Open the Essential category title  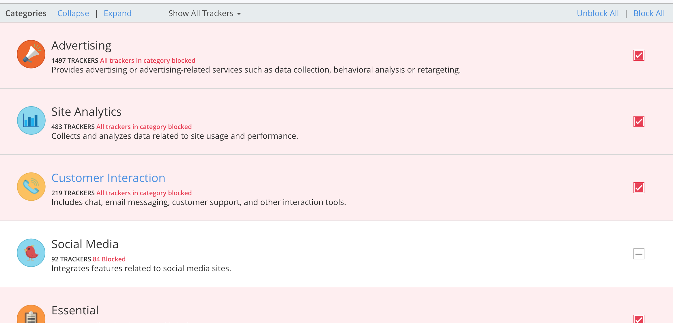[x=75, y=310]
